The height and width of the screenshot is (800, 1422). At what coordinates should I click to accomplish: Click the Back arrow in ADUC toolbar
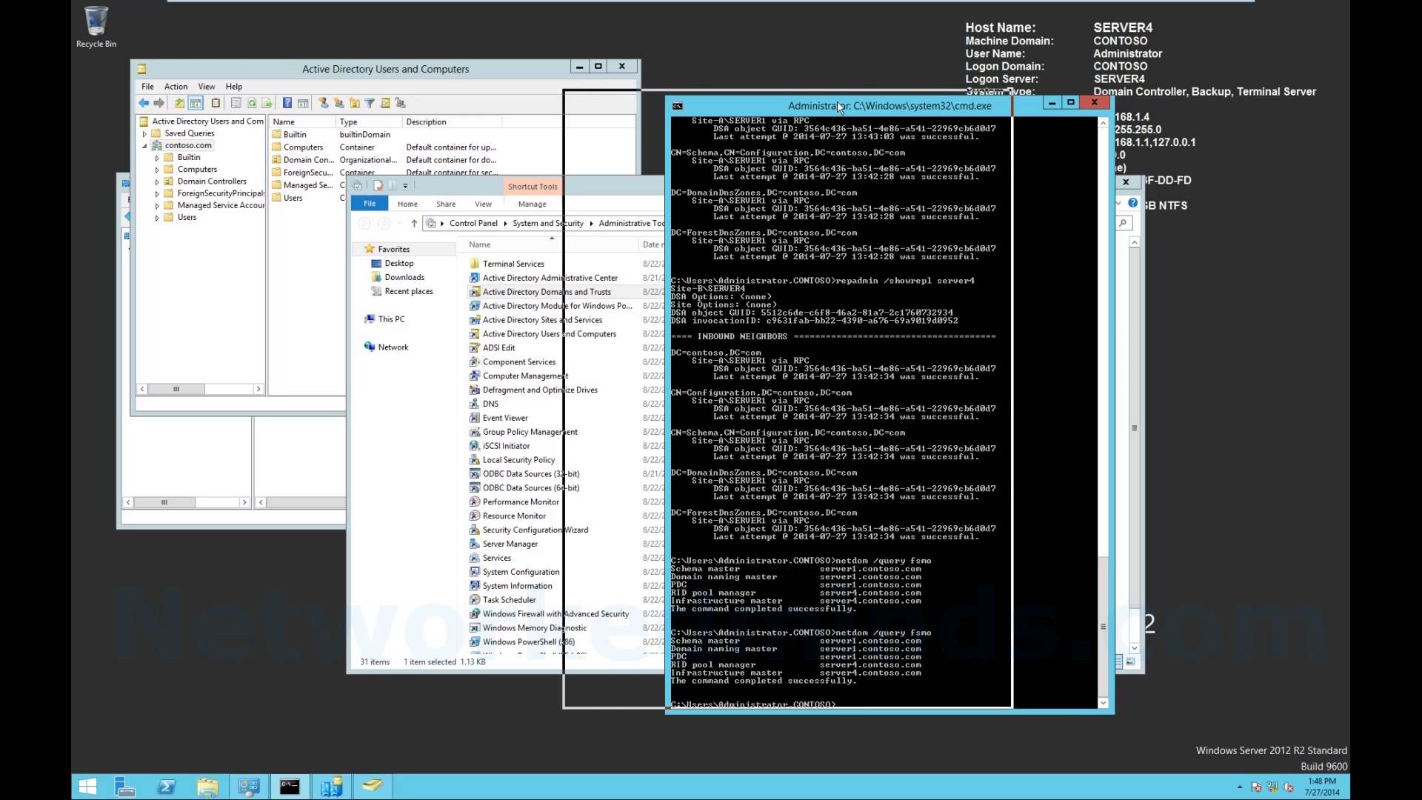tap(144, 103)
